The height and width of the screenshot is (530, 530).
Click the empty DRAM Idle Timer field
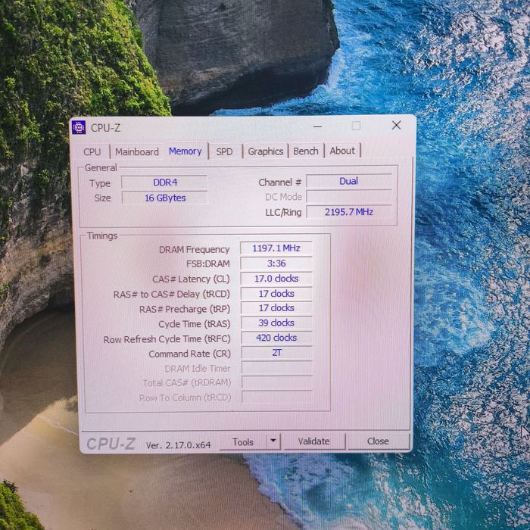click(x=276, y=367)
